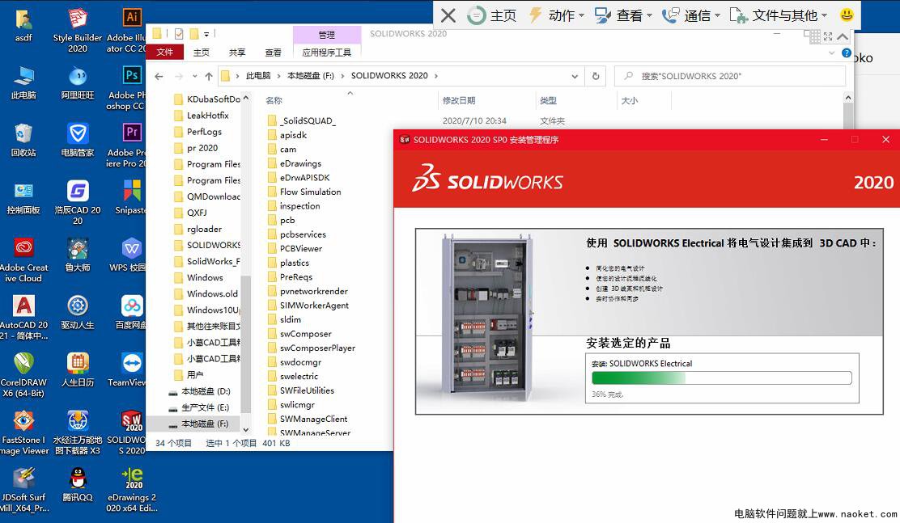Open the recent locations dropdown arrow

click(194, 76)
